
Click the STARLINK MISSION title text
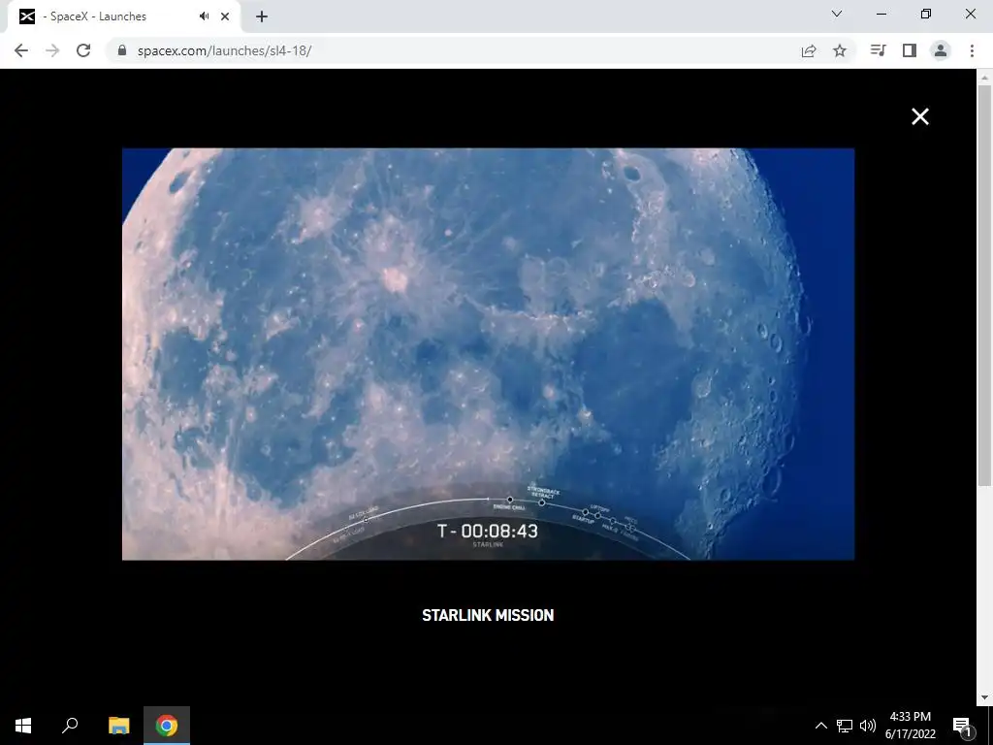(488, 615)
